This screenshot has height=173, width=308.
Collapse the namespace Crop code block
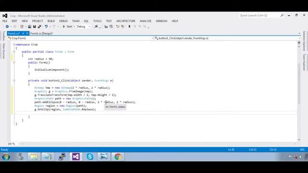(x=14, y=45)
